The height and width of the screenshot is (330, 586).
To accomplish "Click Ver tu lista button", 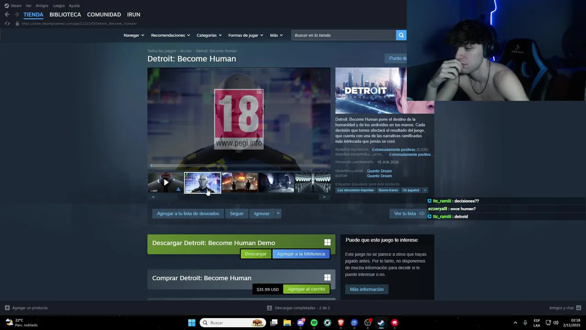I will (x=409, y=214).
